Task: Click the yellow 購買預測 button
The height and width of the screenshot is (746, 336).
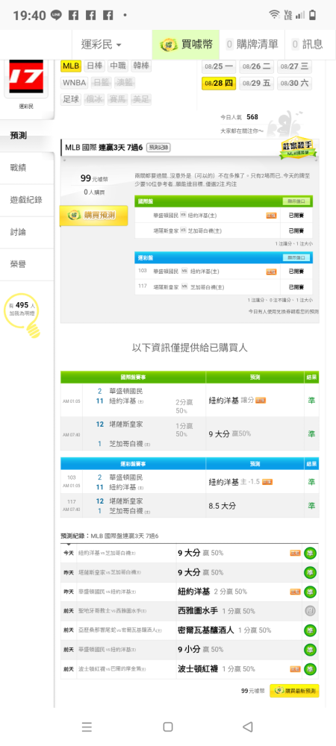Action: coord(94,216)
